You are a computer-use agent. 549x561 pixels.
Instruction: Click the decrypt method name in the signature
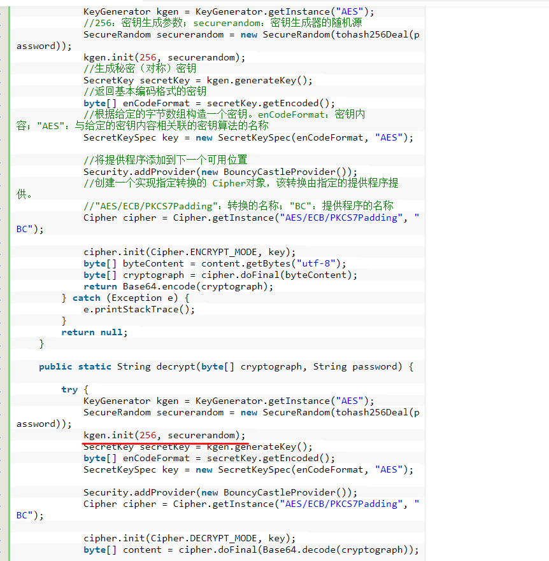pos(176,367)
